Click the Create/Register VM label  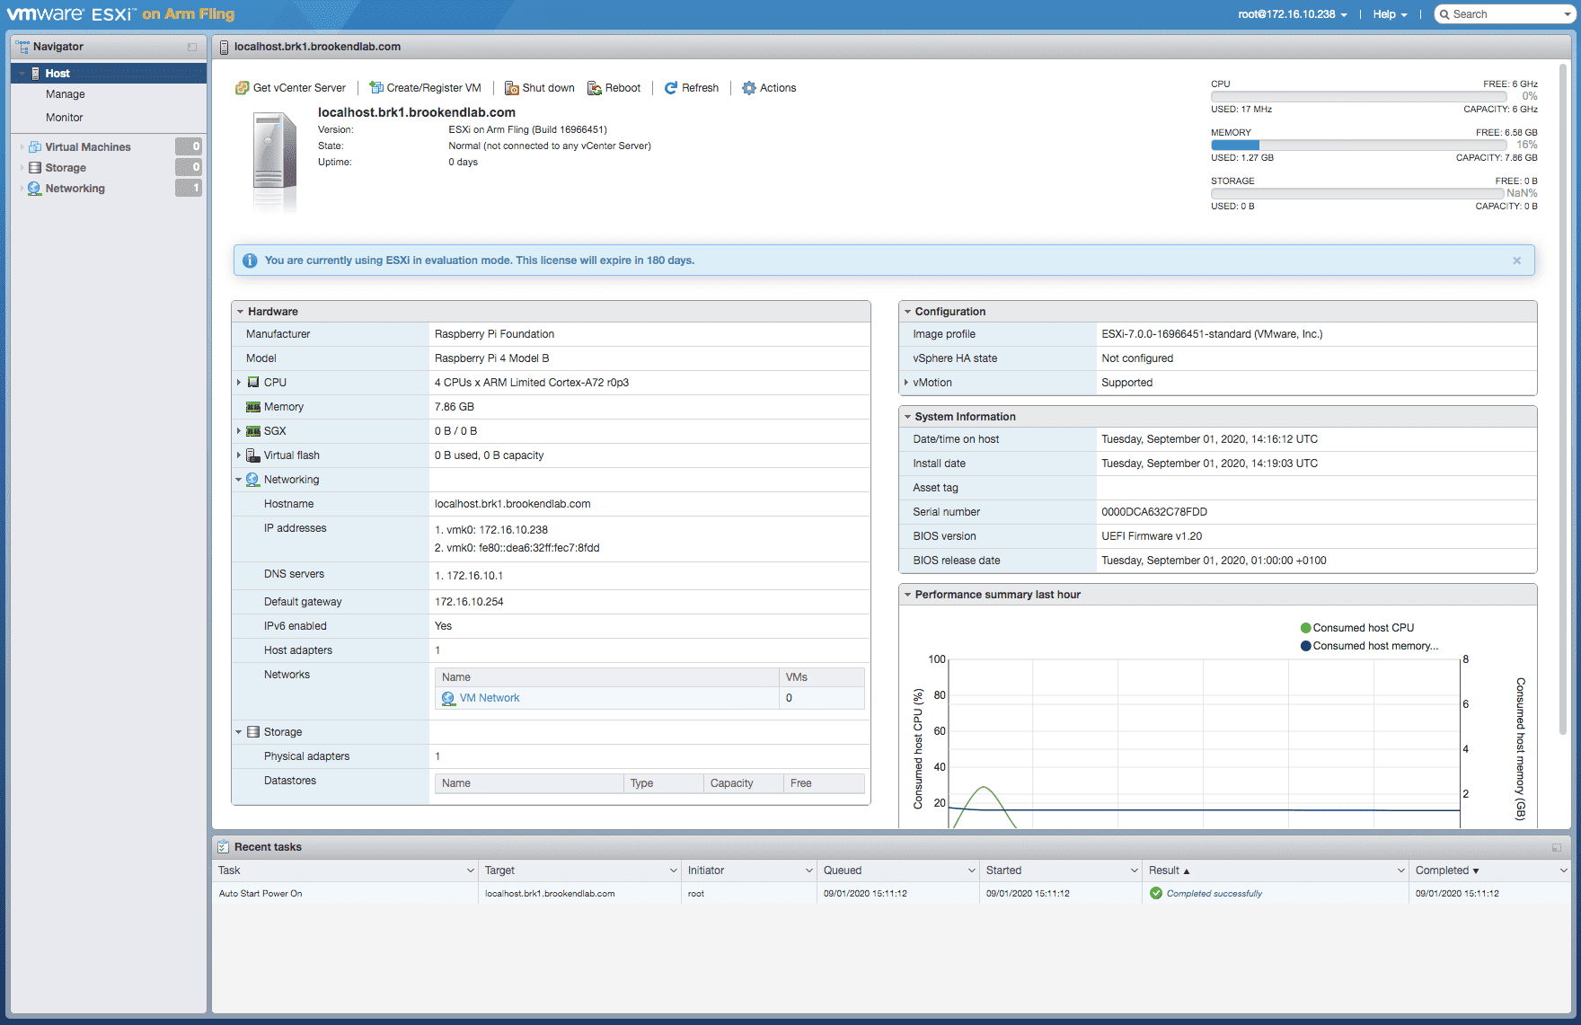pyautogui.click(x=434, y=88)
